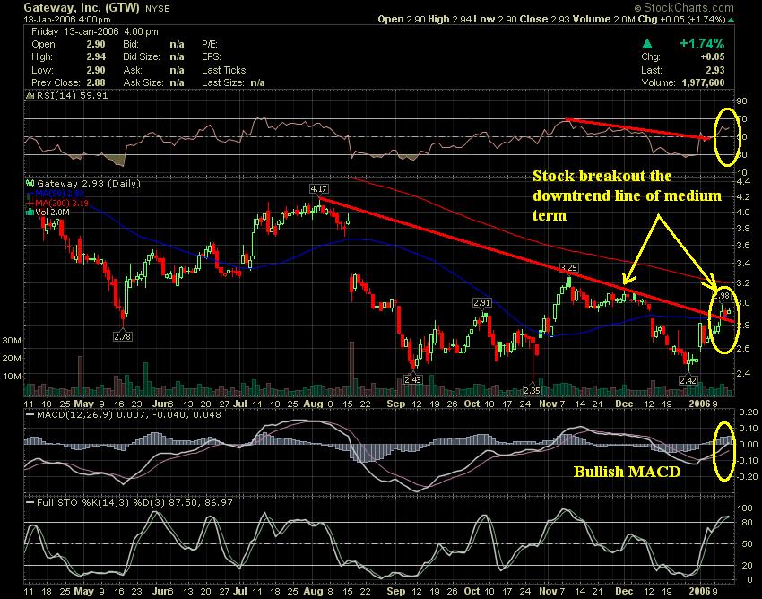Click the 30M volume axis label
Screen dimensions: 762x599
point(12,341)
